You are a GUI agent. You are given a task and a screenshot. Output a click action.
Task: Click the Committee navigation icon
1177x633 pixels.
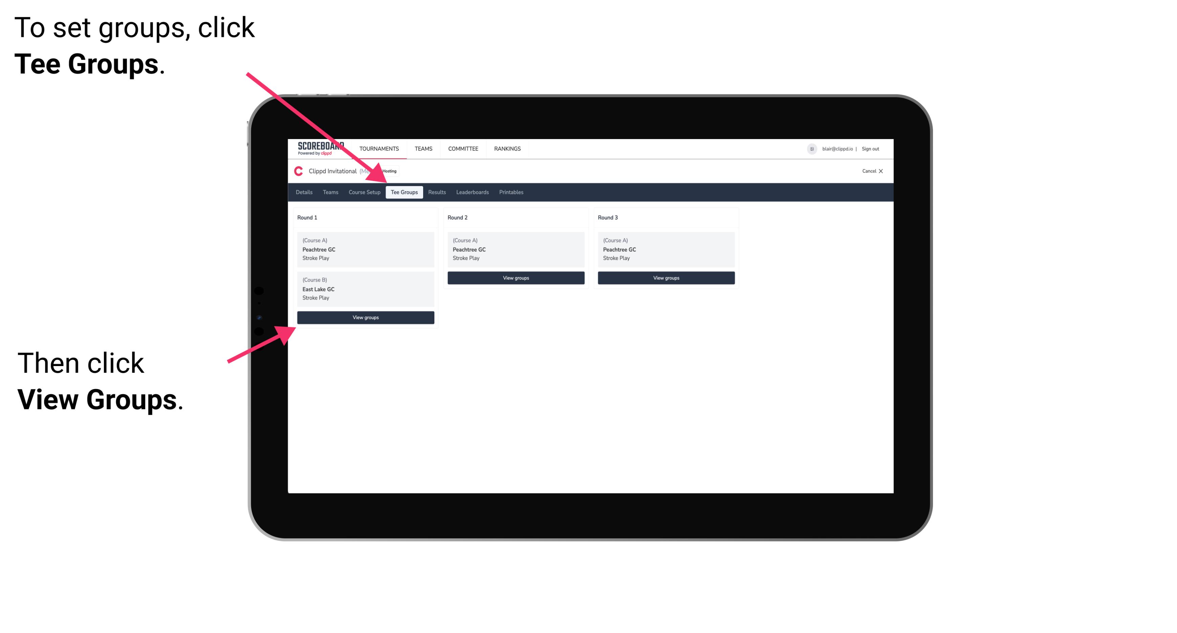point(462,148)
